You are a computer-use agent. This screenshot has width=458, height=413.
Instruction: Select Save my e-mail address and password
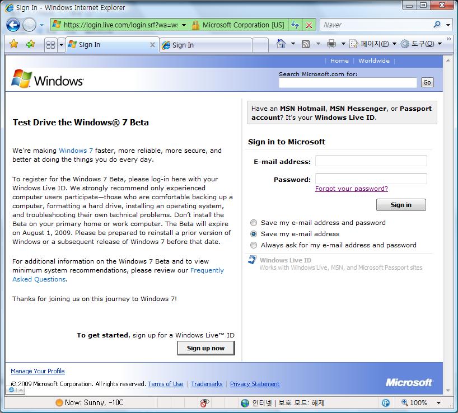(x=254, y=223)
